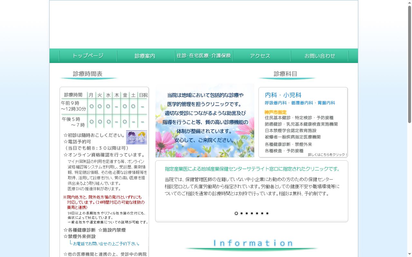Click the ☆電話予約可 notice line
412x257 pixels.
point(77,142)
